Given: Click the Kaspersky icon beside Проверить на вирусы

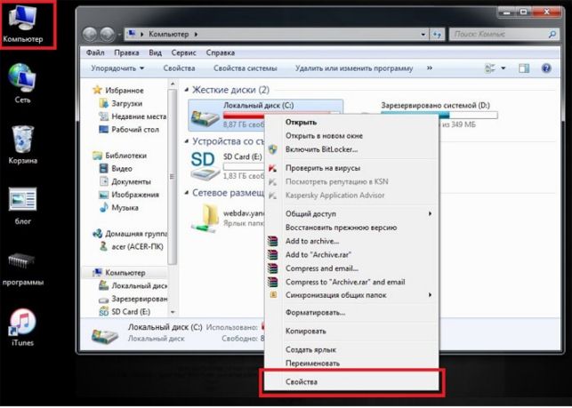Looking at the screenshot, I should pos(272,168).
